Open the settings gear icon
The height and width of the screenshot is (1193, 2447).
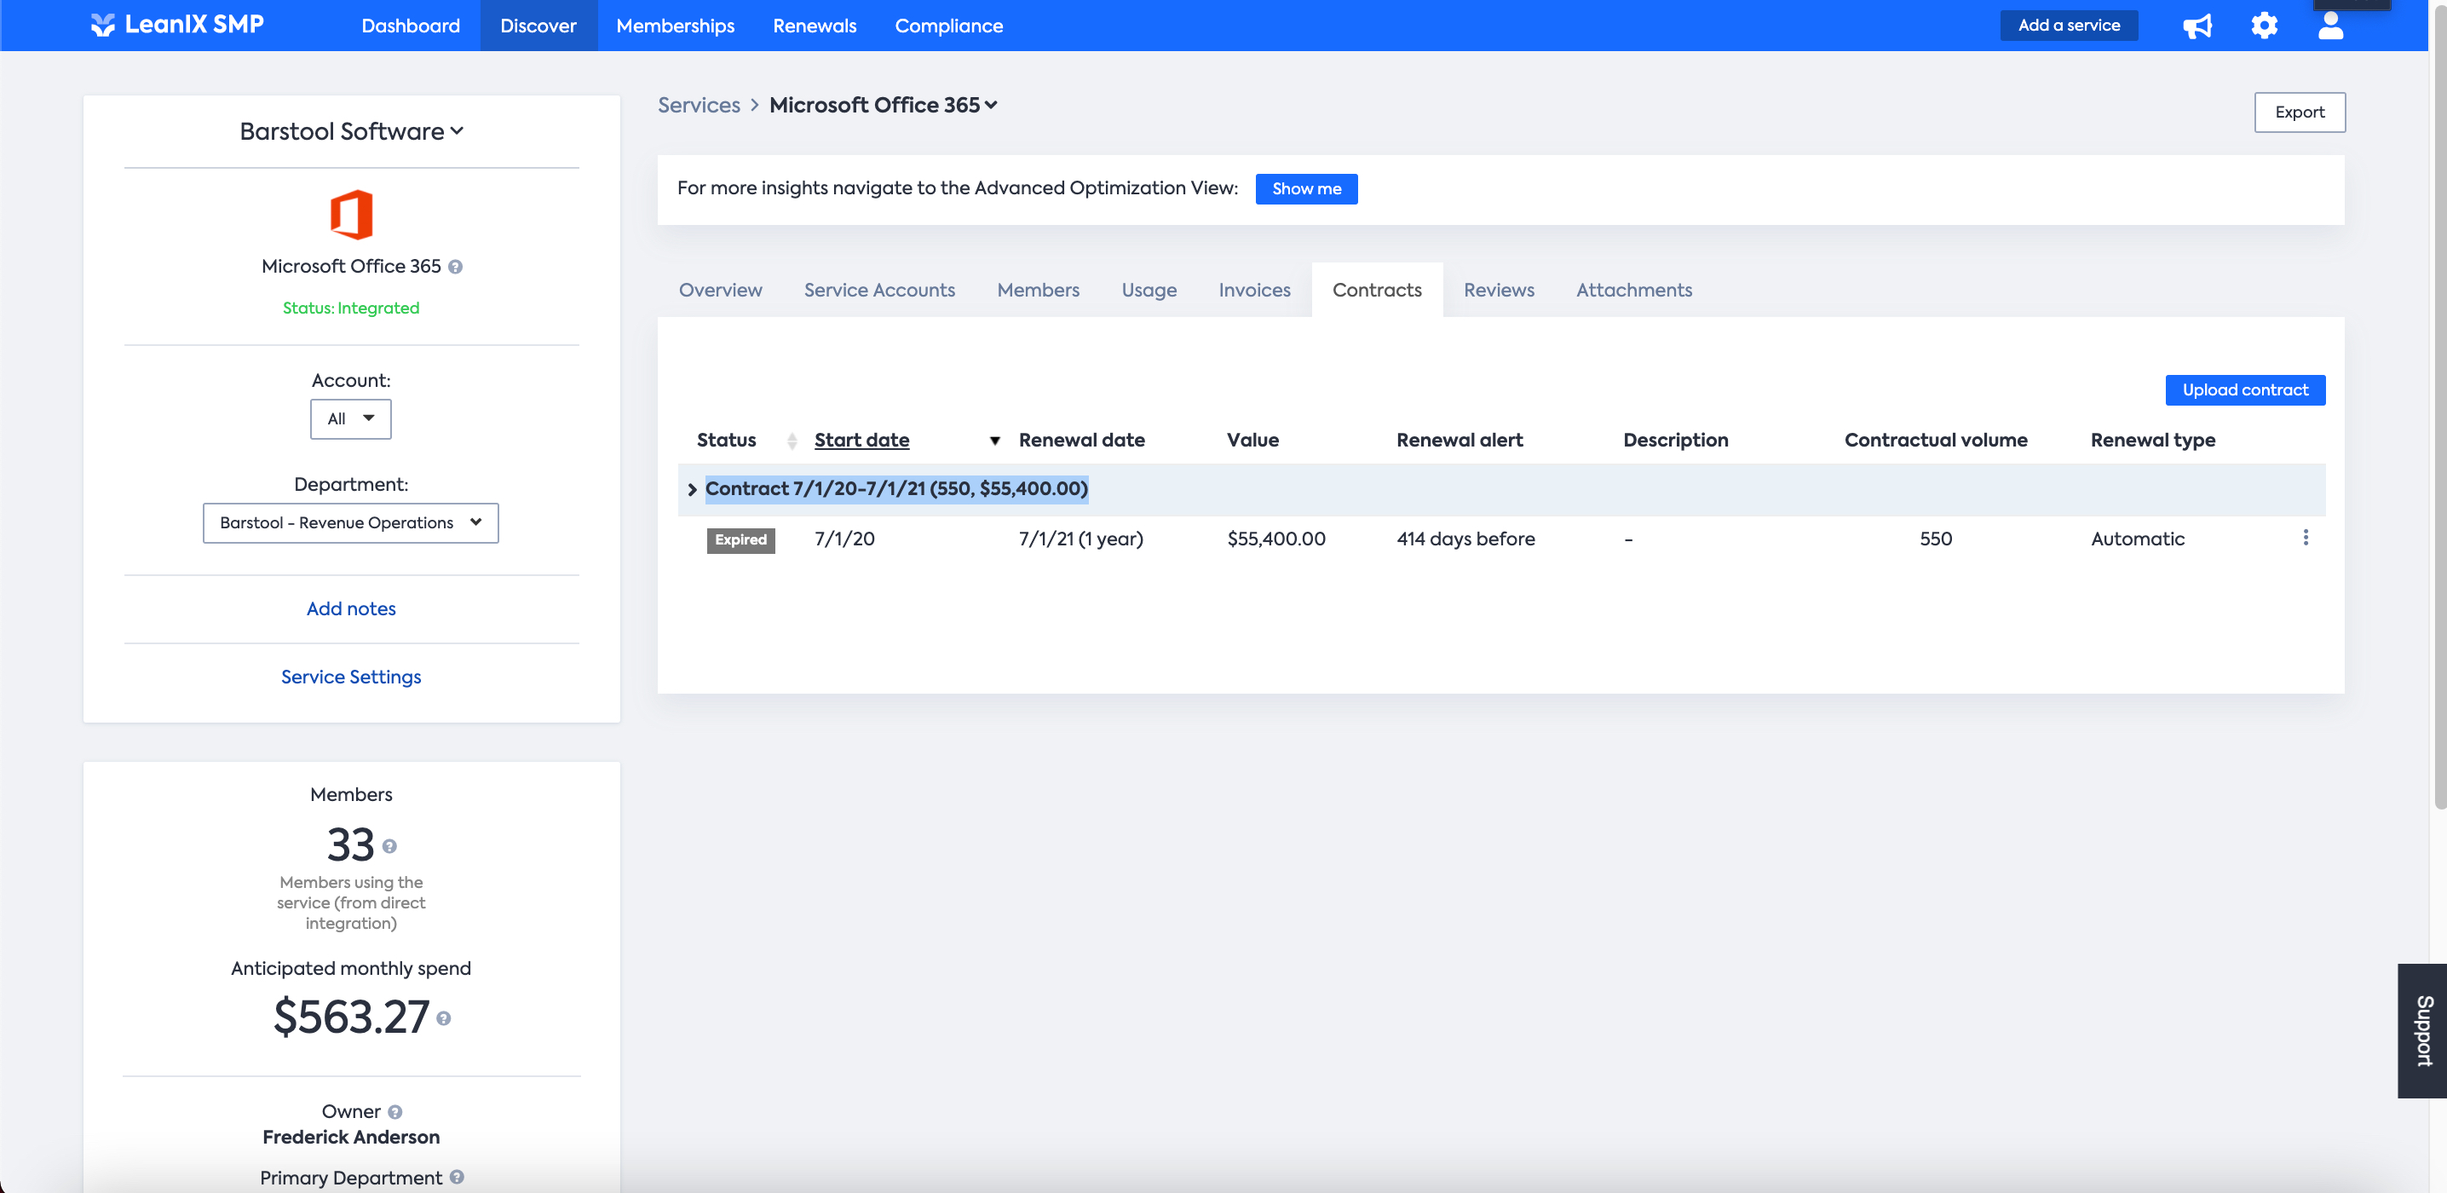click(2264, 26)
